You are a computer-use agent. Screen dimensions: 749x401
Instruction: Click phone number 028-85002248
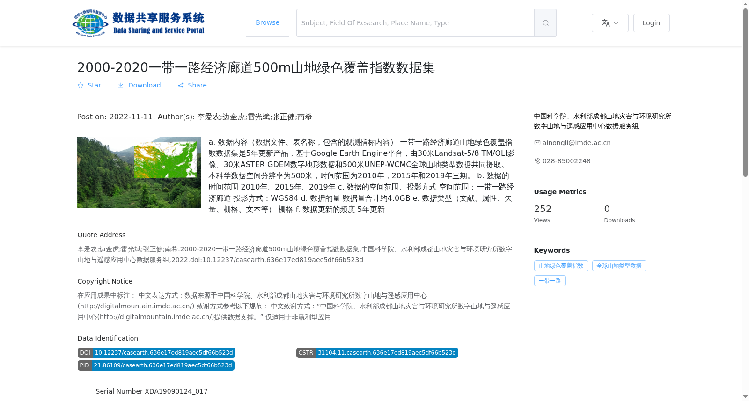[566, 161]
